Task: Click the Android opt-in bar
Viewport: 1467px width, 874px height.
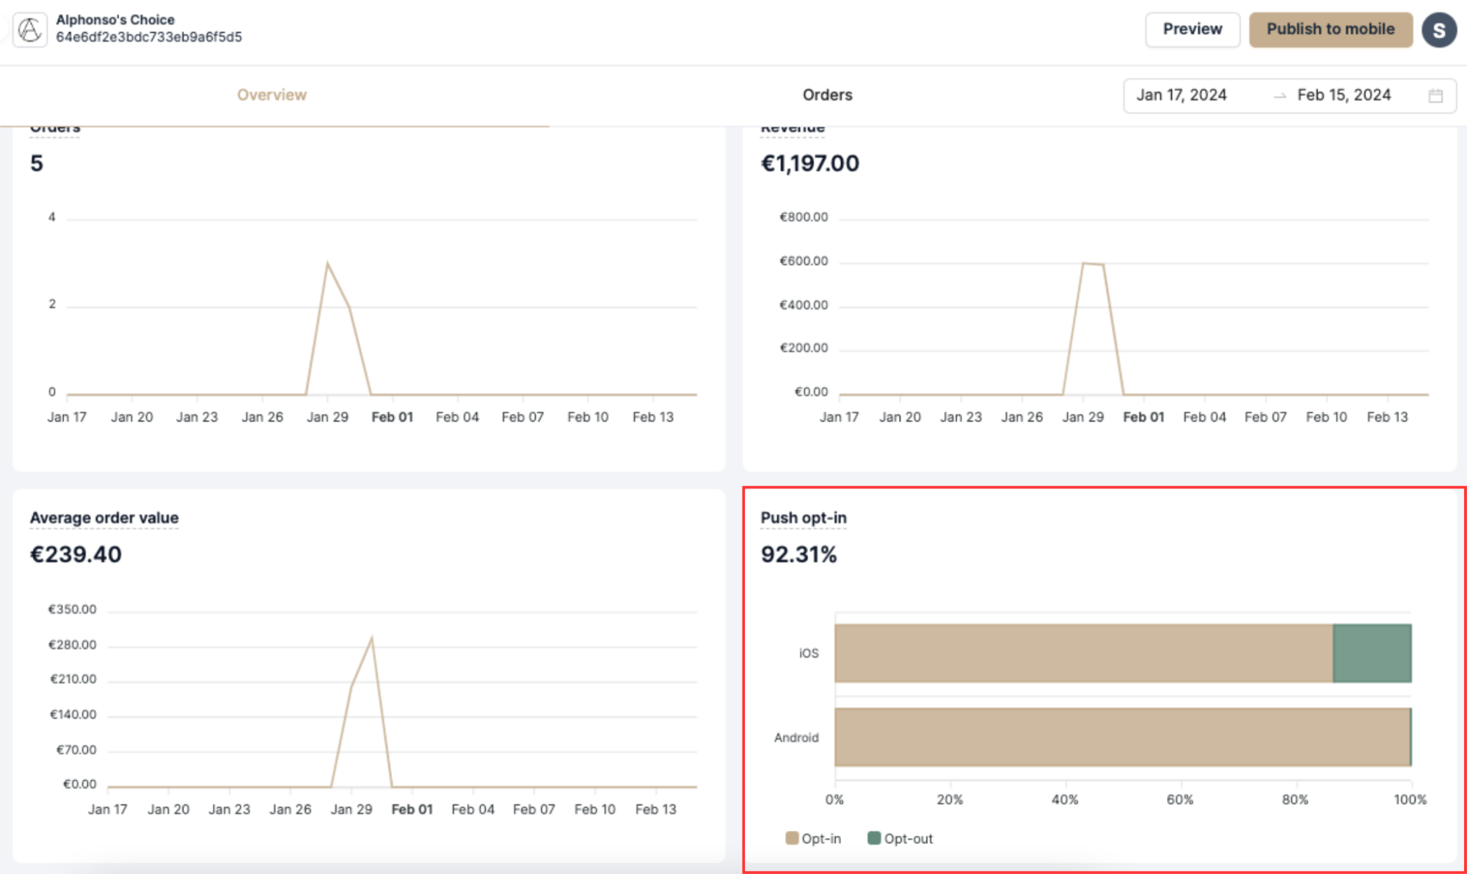Action: (x=1121, y=737)
